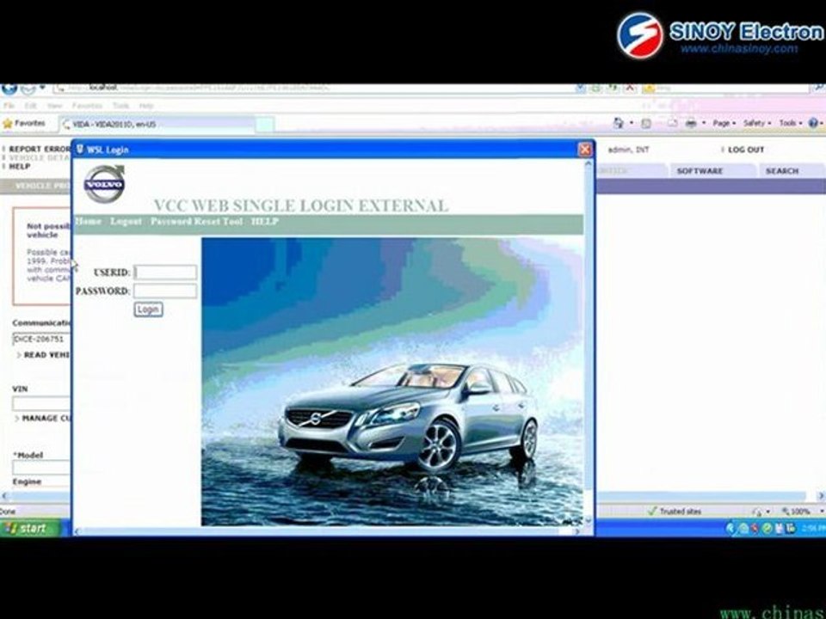The image size is (826, 619).
Task: Expand the address bar history dropdown
Action: [x=580, y=88]
